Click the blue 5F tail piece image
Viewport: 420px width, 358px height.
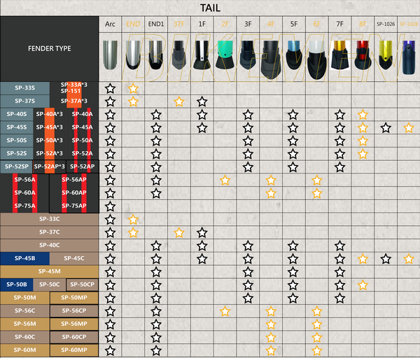click(293, 57)
